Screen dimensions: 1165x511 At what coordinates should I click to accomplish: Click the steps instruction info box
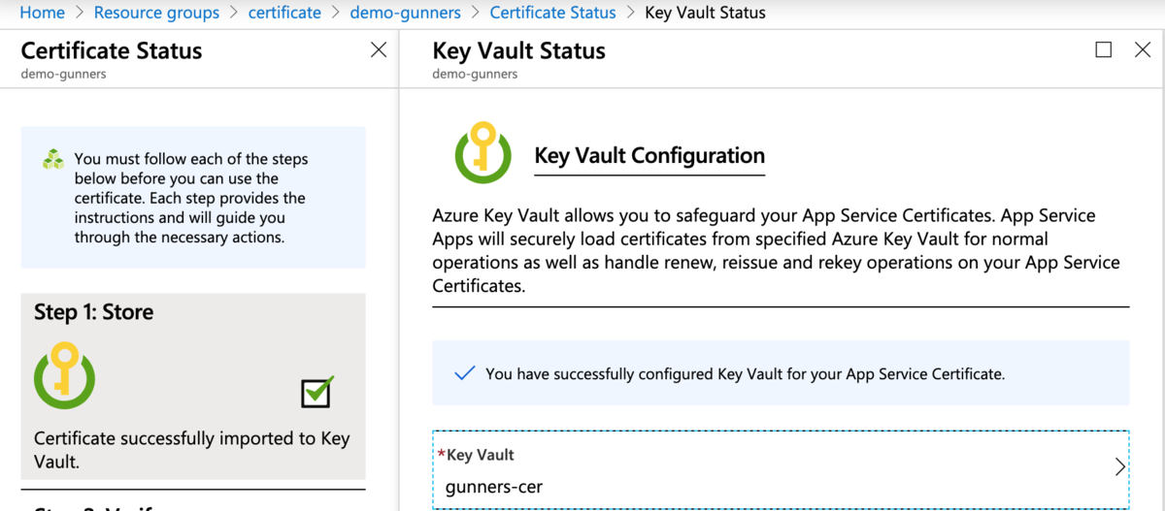(193, 198)
